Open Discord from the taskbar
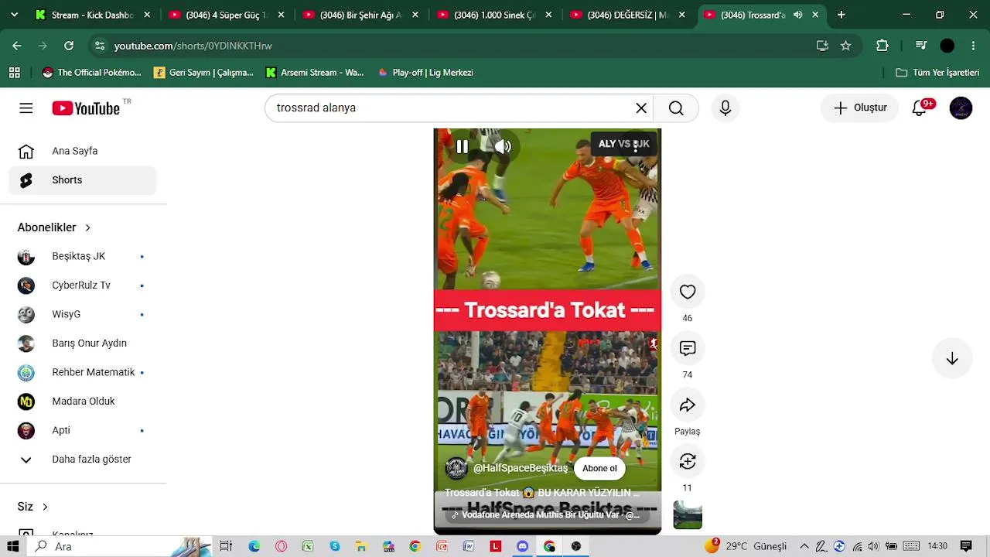 coord(522,546)
